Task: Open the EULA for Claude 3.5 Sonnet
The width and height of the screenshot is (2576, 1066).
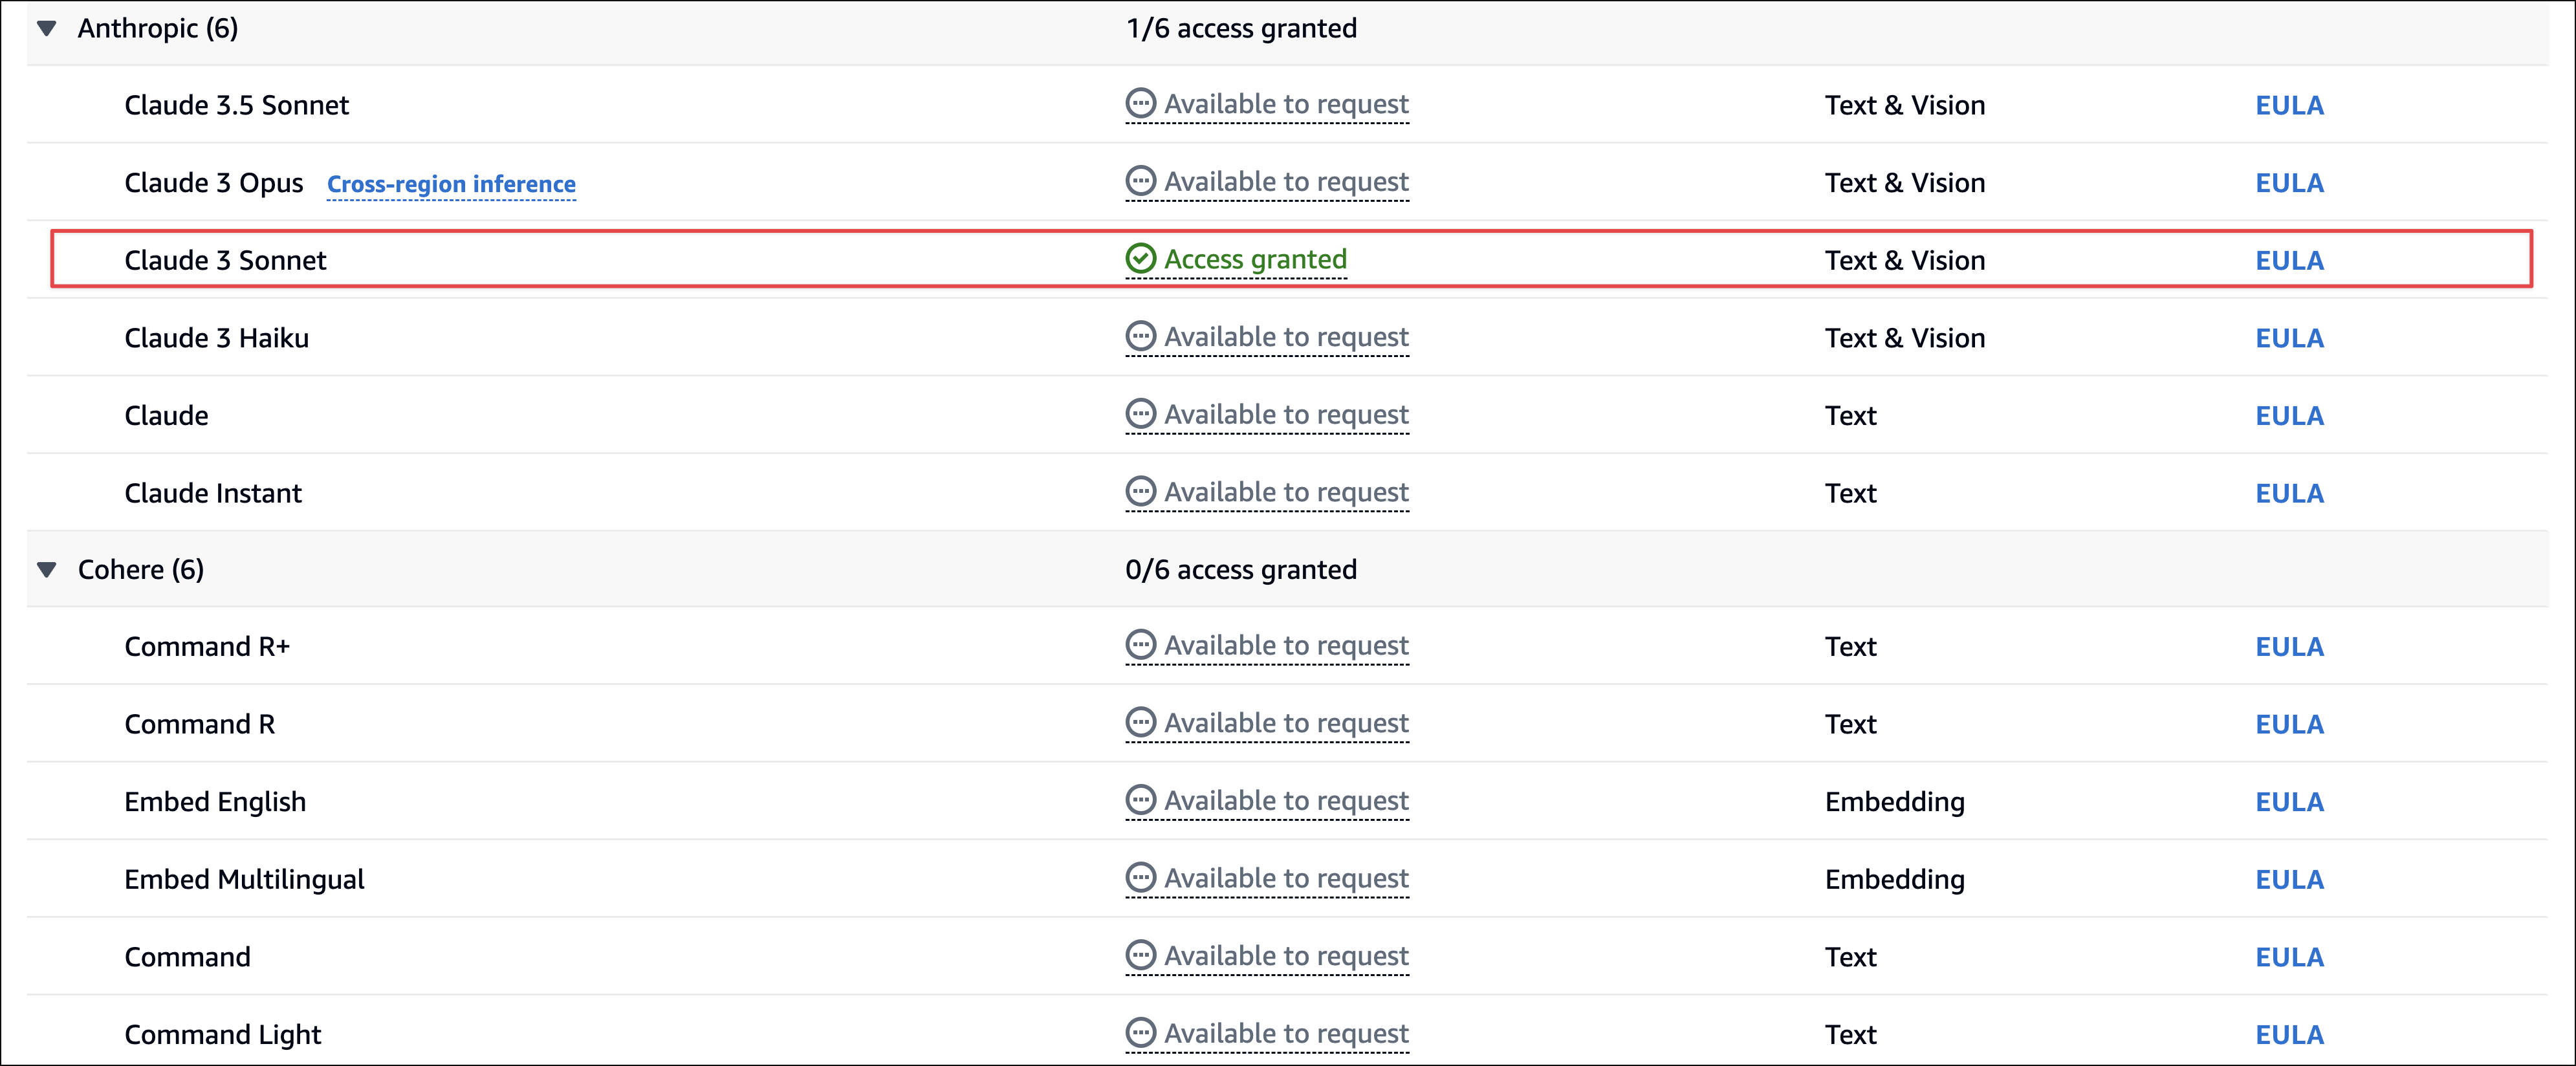Action: coord(2289,105)
